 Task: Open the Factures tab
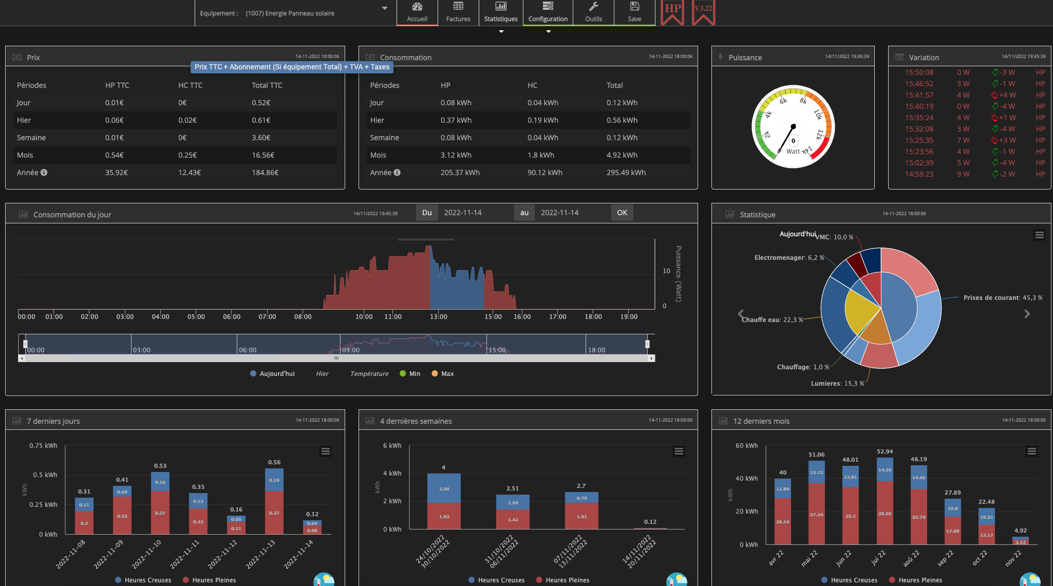tap(458, 12)
